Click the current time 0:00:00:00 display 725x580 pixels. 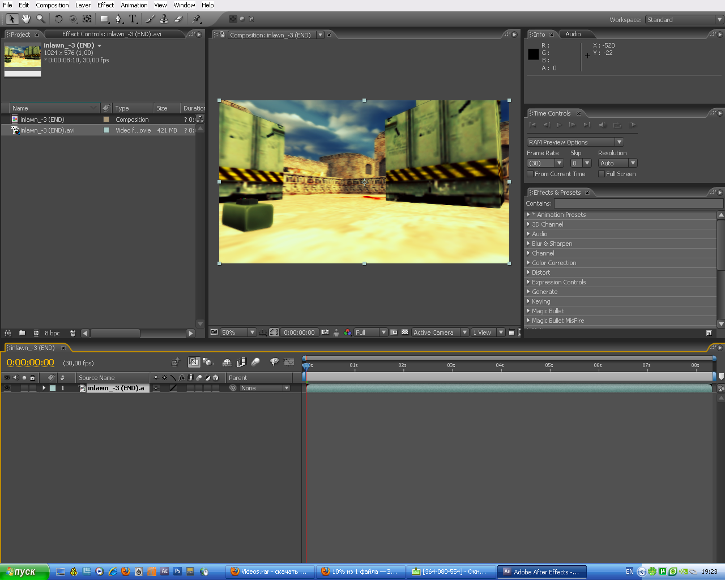point(30,362)
